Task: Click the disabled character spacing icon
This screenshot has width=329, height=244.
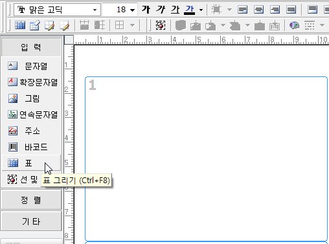Action: pyautogui.click(x=216, y=10)
